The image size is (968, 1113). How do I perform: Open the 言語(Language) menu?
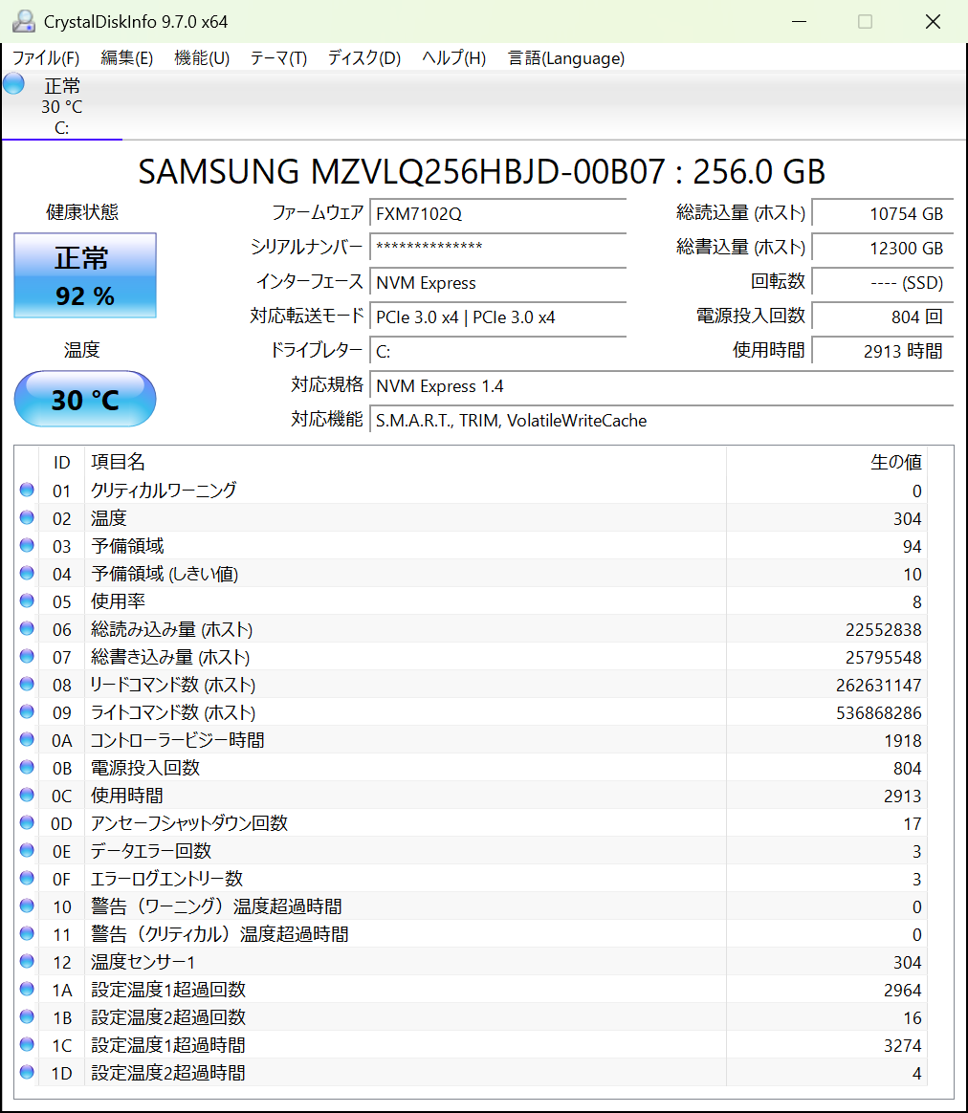click(x=566, y=58)
